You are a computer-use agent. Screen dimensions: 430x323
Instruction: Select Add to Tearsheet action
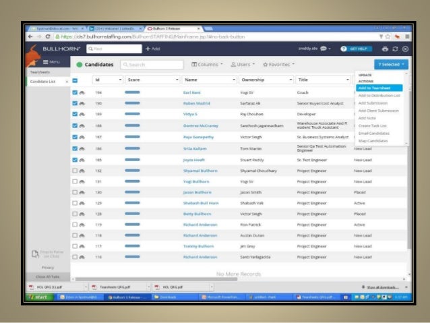(379, 88)
